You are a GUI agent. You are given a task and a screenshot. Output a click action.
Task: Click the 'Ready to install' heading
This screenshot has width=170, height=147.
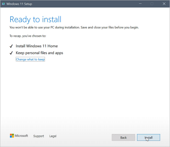pos(35,20)
